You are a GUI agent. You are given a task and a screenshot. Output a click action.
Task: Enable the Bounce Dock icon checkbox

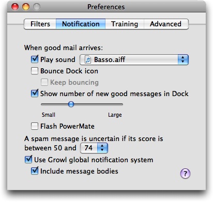pos(35,71)
